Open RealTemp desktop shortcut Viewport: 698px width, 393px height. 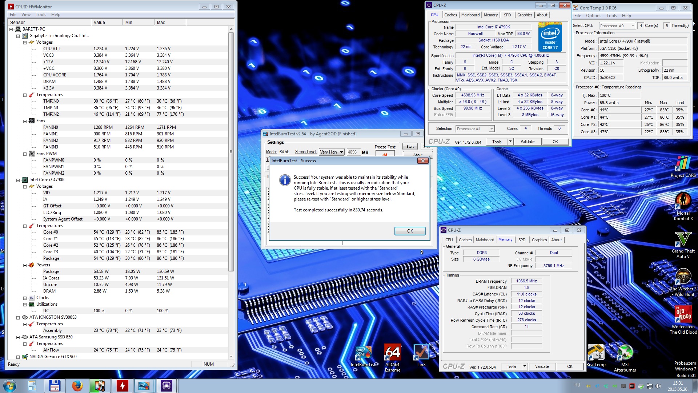[596, 355]
